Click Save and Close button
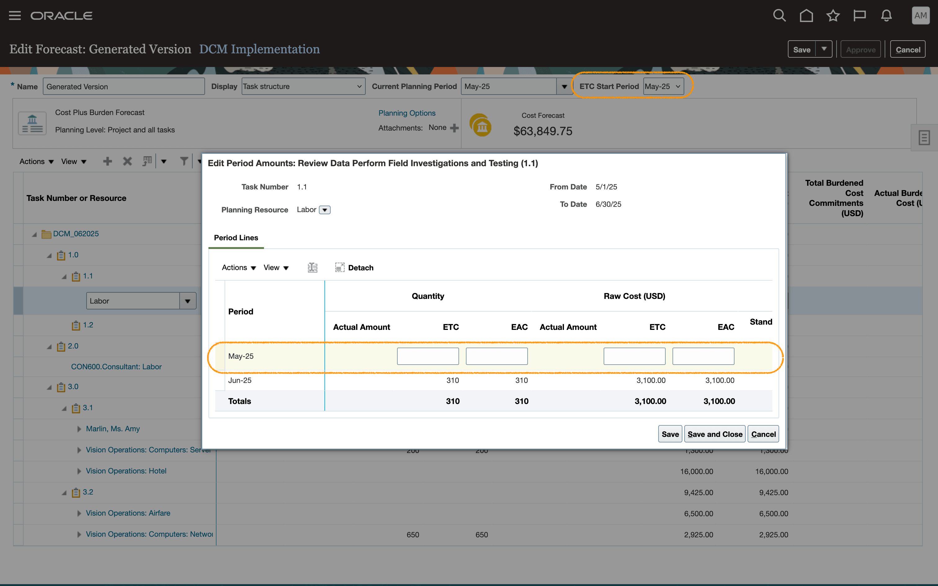The width and height of the screenshot is (938, 586). [x=714, y=434]
